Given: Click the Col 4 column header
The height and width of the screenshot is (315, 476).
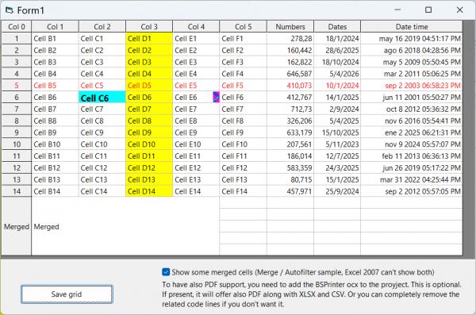Looking at the screenshot, I should pyautogui.click(x=196, y=27).
